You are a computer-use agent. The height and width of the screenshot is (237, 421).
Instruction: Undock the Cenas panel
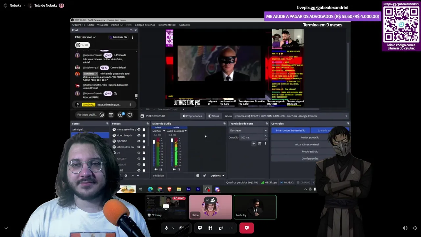pos(107,123)
